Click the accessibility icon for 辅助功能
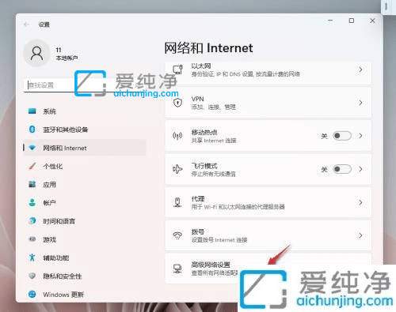 (32, 257)
